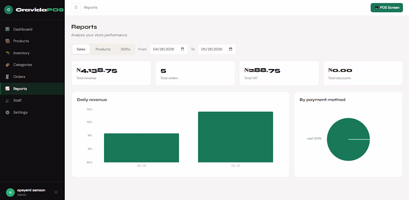Select the Sales report tab
The image size is (409, 200).
[81, 49]
